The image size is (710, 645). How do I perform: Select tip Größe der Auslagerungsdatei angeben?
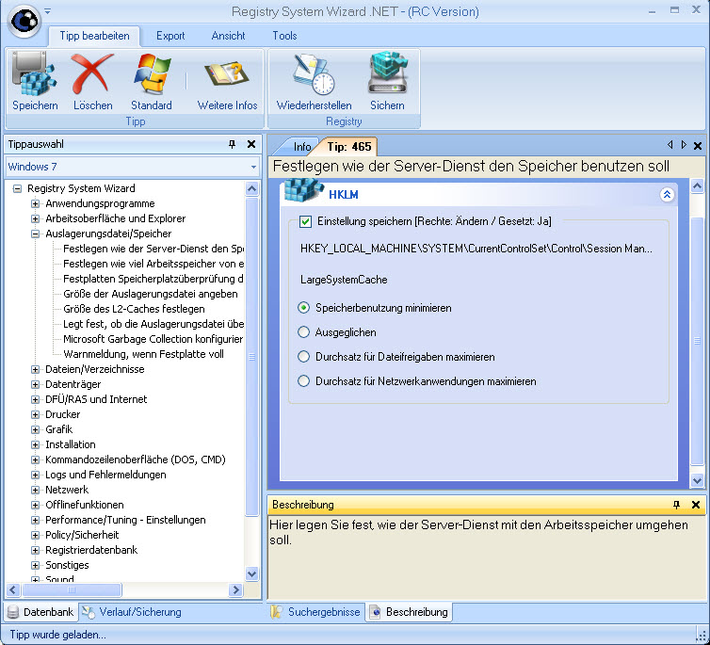pyautogui.click(x=151, y=294)
